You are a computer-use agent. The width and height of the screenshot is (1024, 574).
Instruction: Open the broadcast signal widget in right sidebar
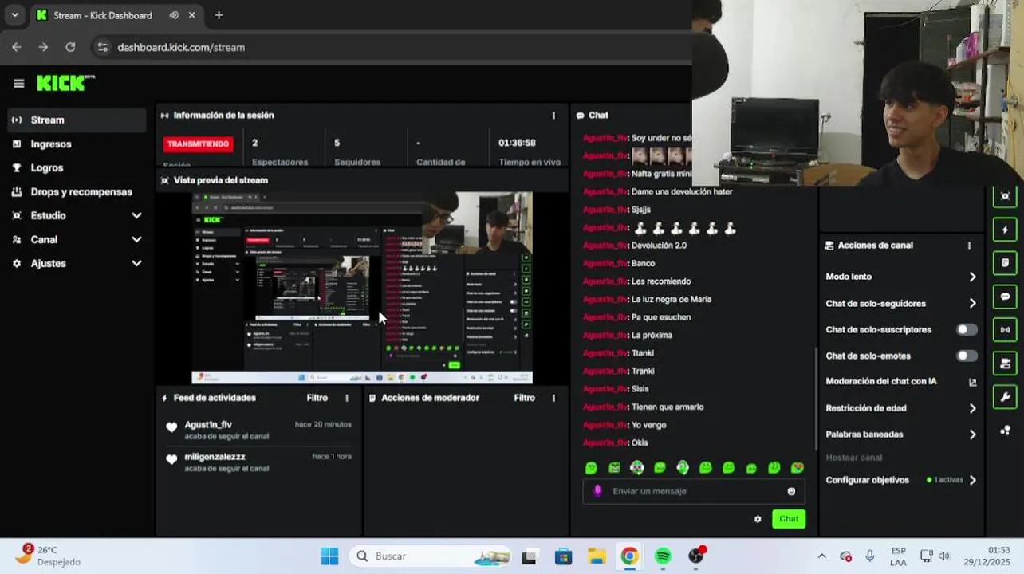point(1005,329)
